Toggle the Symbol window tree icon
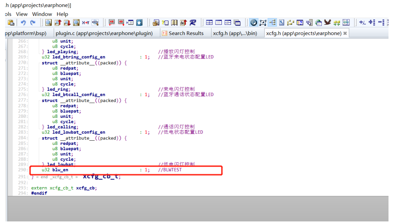This screenshot has width=396, height=223. pyautogui.click(x=272, y=23)
